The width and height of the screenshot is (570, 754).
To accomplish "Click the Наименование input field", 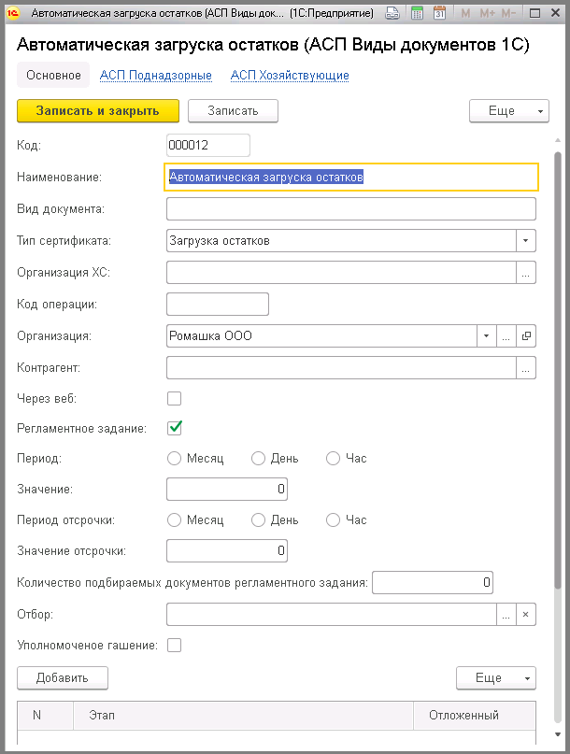I will pos(351,178).
